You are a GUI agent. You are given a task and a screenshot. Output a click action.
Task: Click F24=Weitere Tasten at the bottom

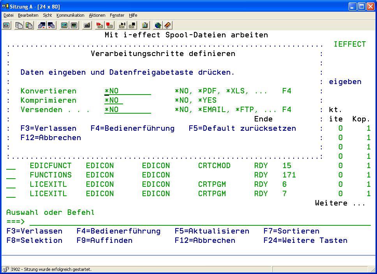[x=305, y=241]
